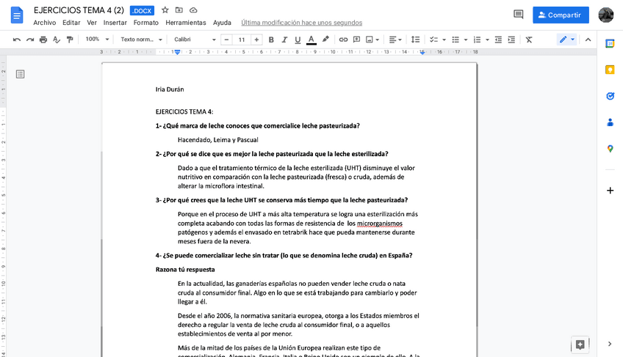Expand numbered list options arrow

[x=488, y=40]
